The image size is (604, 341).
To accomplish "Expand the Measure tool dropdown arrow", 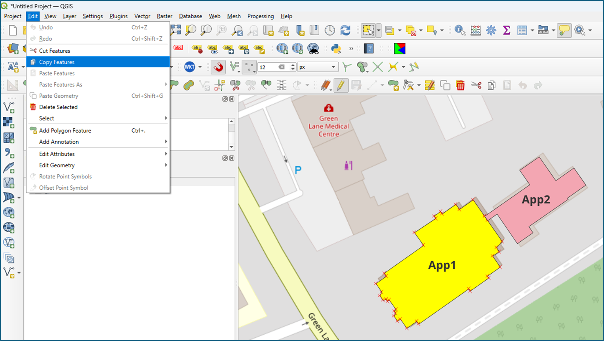I will click(553, 30).
